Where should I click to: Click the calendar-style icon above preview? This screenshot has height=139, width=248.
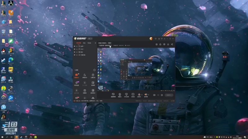(x=164, y=44)
